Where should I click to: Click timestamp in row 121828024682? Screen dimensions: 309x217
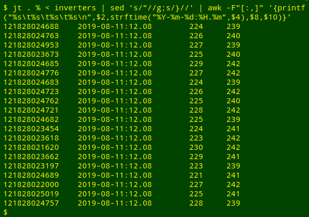coord(115,119)
